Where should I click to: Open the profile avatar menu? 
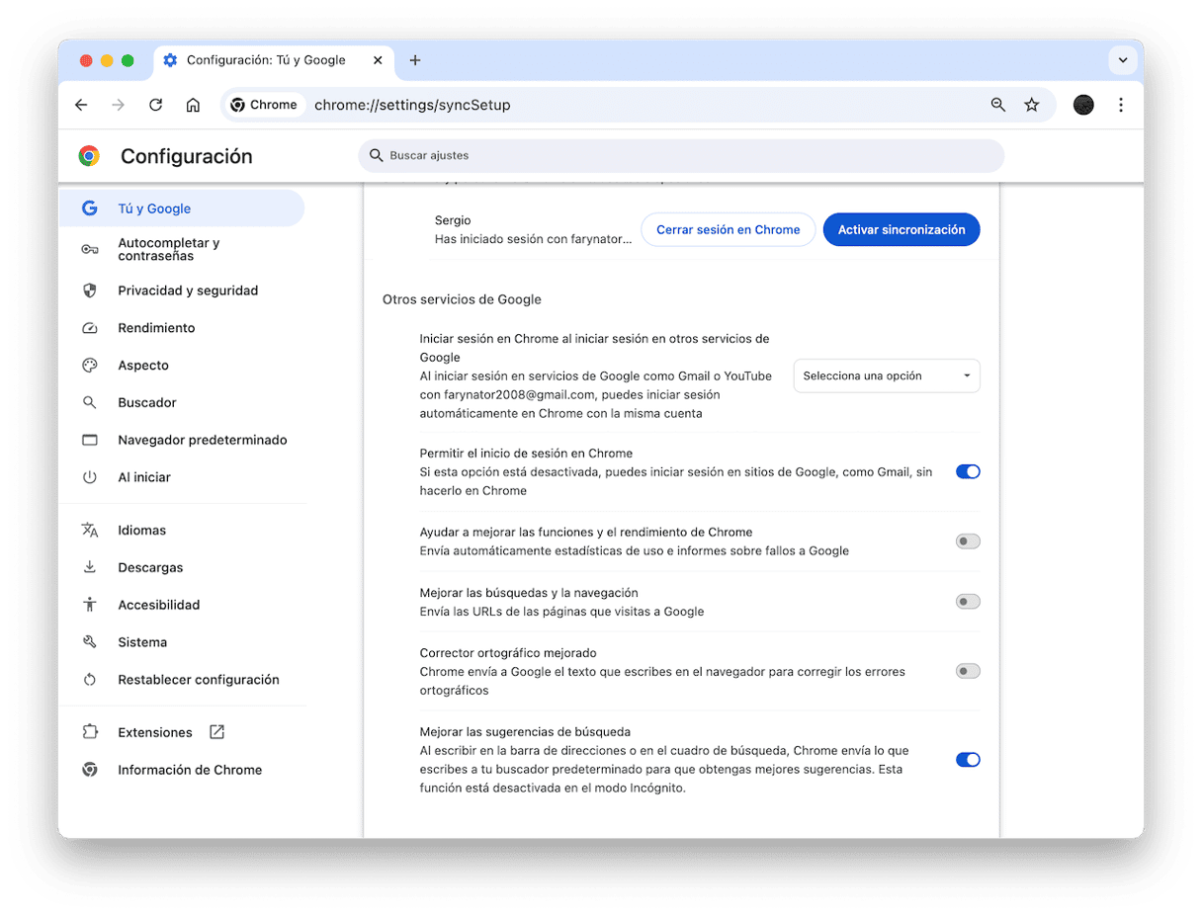click(1083, 105)
